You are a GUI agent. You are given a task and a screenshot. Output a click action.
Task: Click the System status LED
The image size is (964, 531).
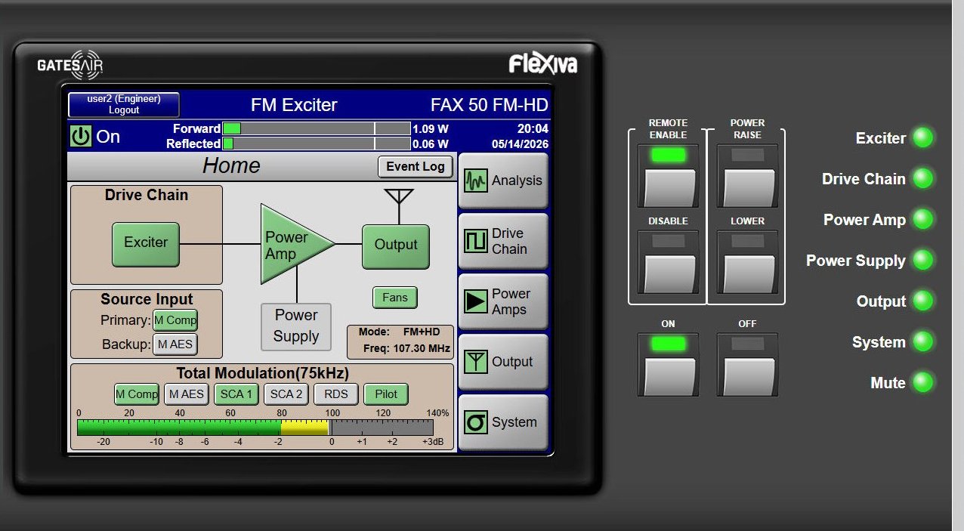coord(922,341)
